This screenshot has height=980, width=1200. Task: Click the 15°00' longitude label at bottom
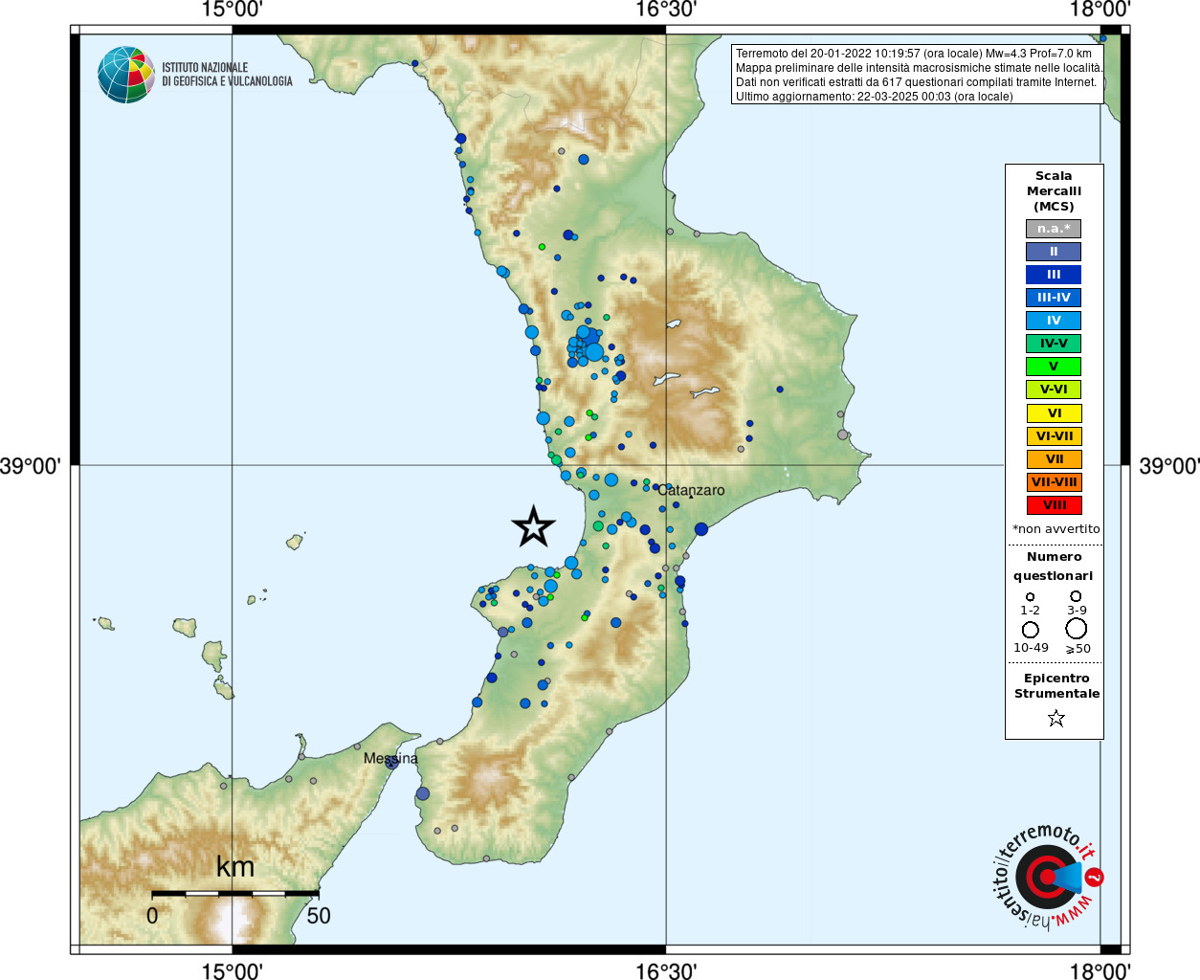click(232, 970)
